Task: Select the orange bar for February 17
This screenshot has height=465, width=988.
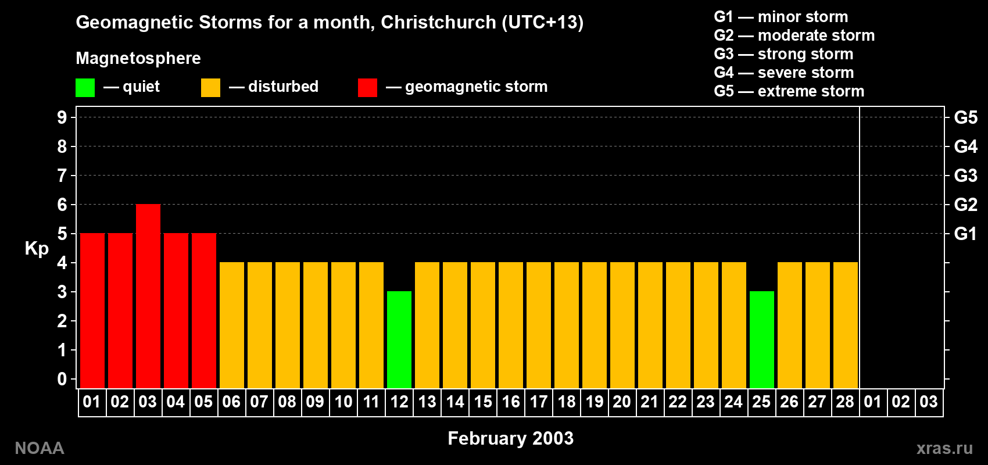Action: coord(539,325)
